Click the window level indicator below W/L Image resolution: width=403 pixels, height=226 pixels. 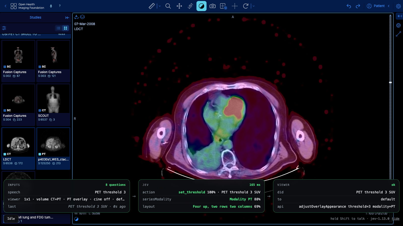(x=76, y=219)
